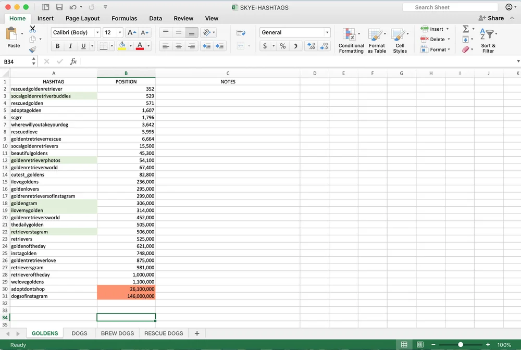This screenshot has height=350, width=521.
Task: Set bottom vertical alignment
Action: (191, 32)
